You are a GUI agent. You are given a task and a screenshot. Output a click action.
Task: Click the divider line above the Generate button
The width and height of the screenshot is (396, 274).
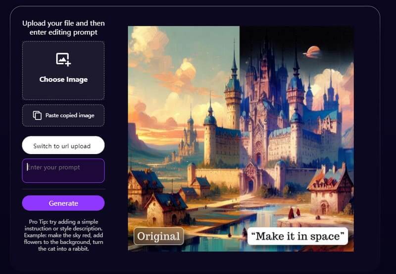pyautogui.click(x=63, y=189)
